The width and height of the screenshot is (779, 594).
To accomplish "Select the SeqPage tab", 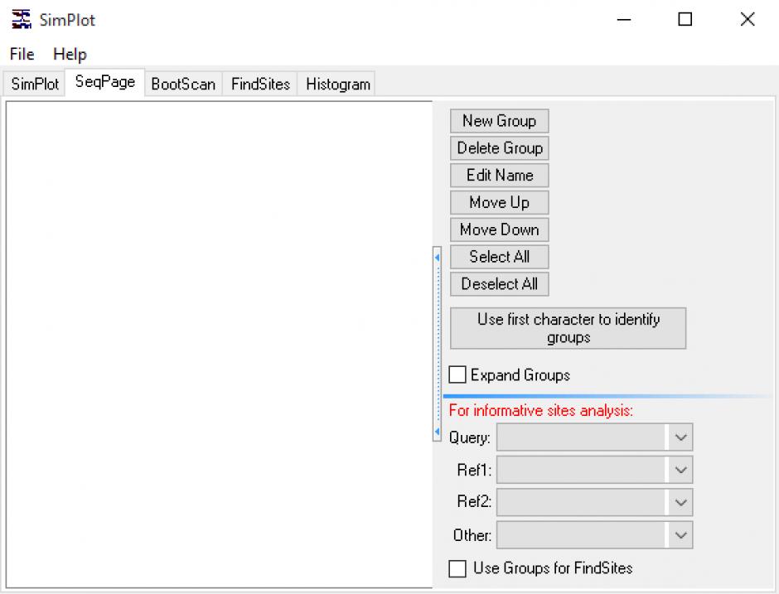I will (x=104, y=82).
